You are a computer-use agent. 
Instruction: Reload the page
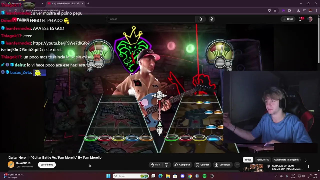15,10
